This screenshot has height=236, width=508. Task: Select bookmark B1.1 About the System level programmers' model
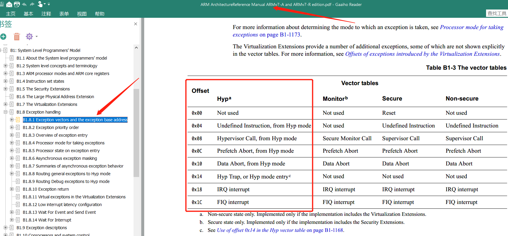pos(62,58)
